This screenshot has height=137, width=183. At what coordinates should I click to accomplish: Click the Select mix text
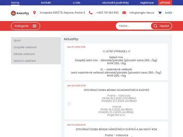116,57
